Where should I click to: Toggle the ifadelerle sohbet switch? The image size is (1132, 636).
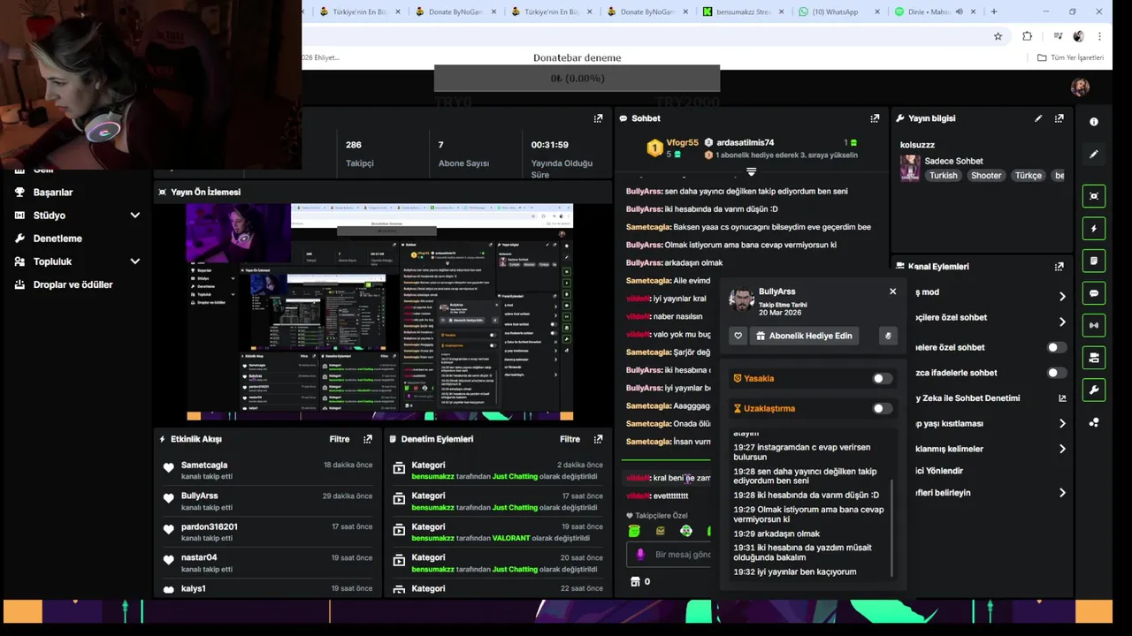point(1055,373)
